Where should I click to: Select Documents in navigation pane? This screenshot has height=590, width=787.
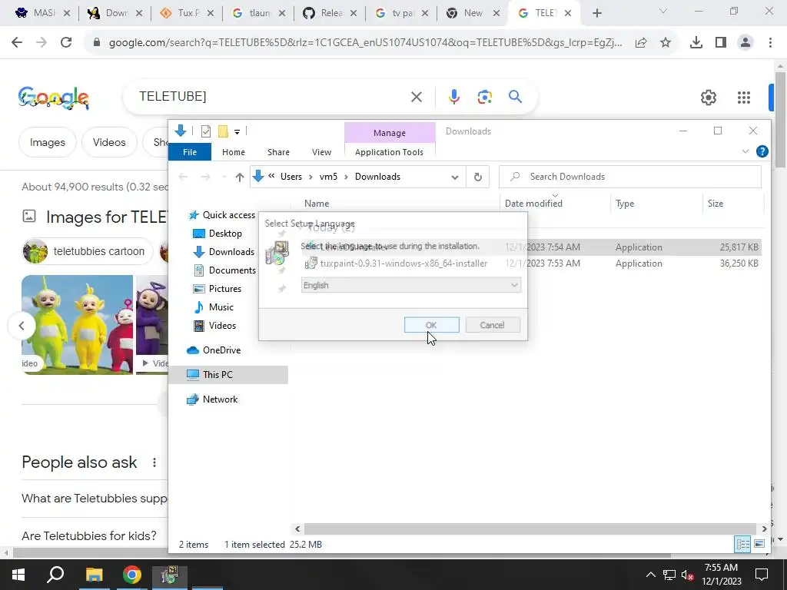coord(232,270)
